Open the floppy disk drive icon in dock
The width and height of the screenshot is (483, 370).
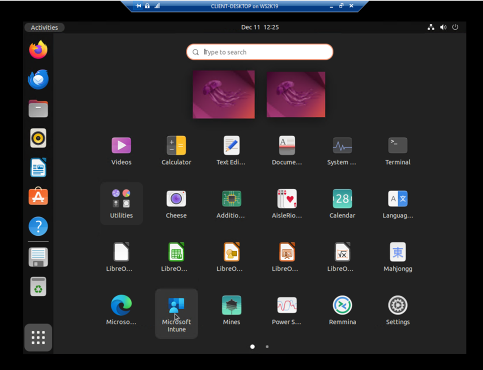coord(38,257)
